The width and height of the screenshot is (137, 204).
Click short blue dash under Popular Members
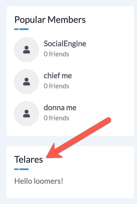[x=16, y=29]
